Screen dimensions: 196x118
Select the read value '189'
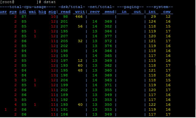[64, 95]
